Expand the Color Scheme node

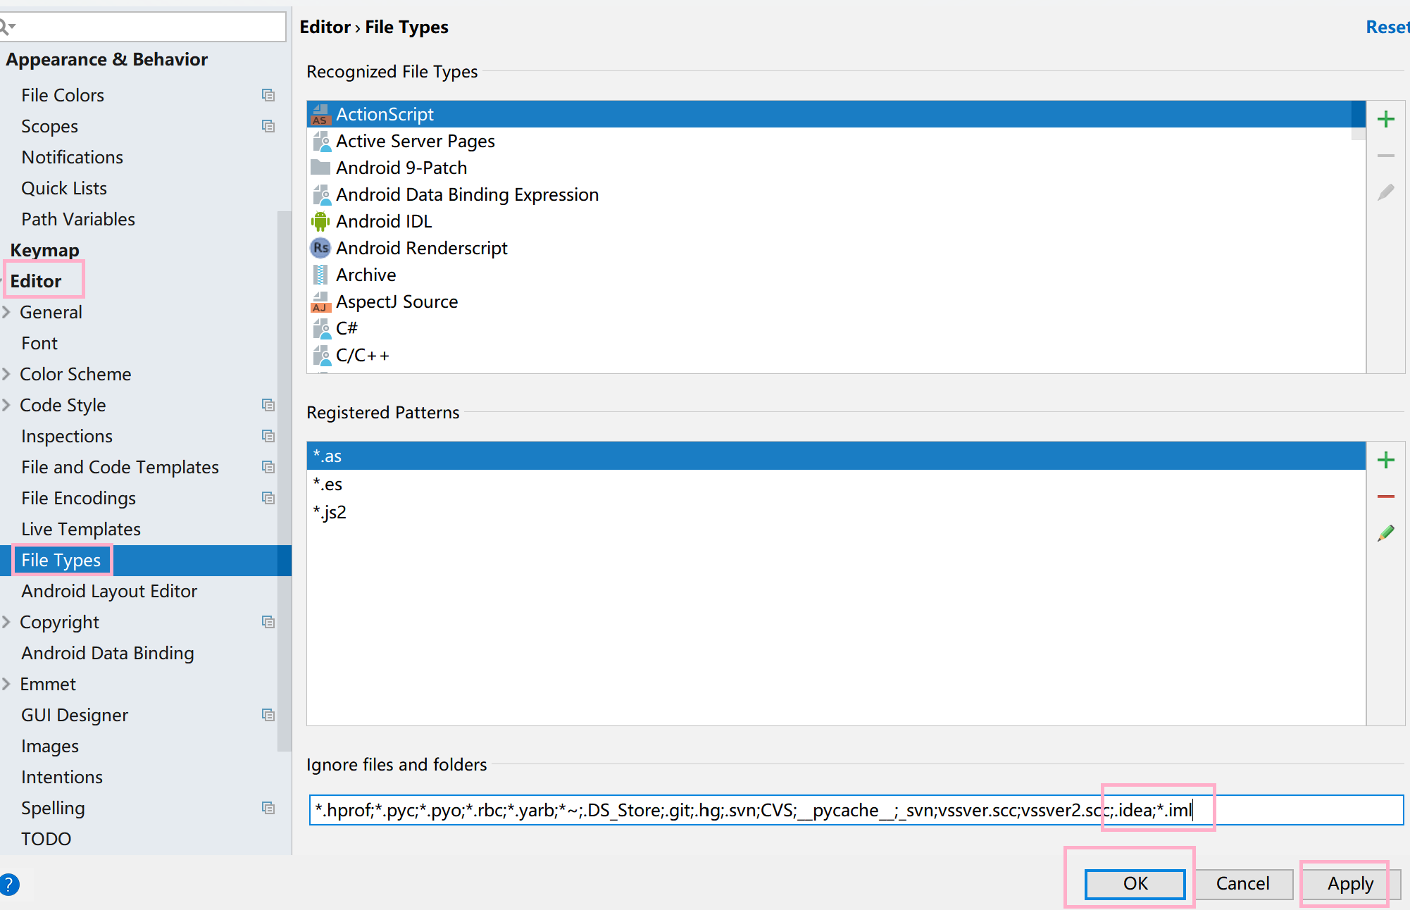click(x=6, y=374)
